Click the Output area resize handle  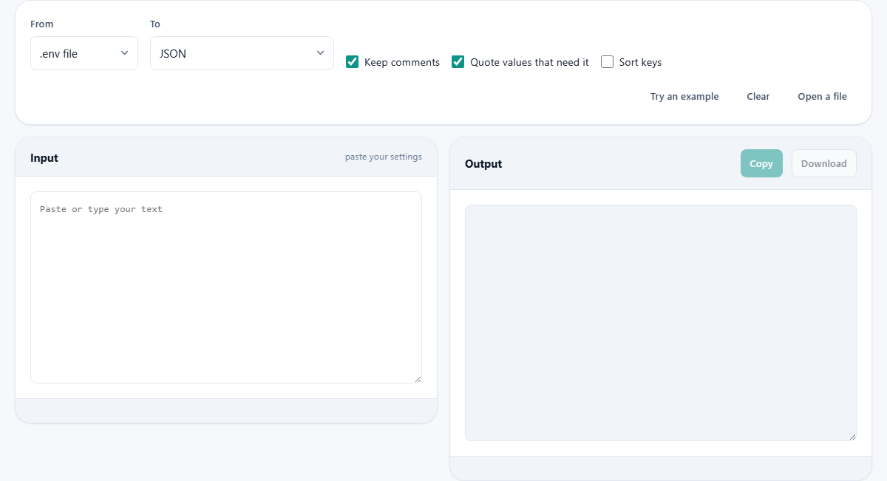tap(852, 437)
